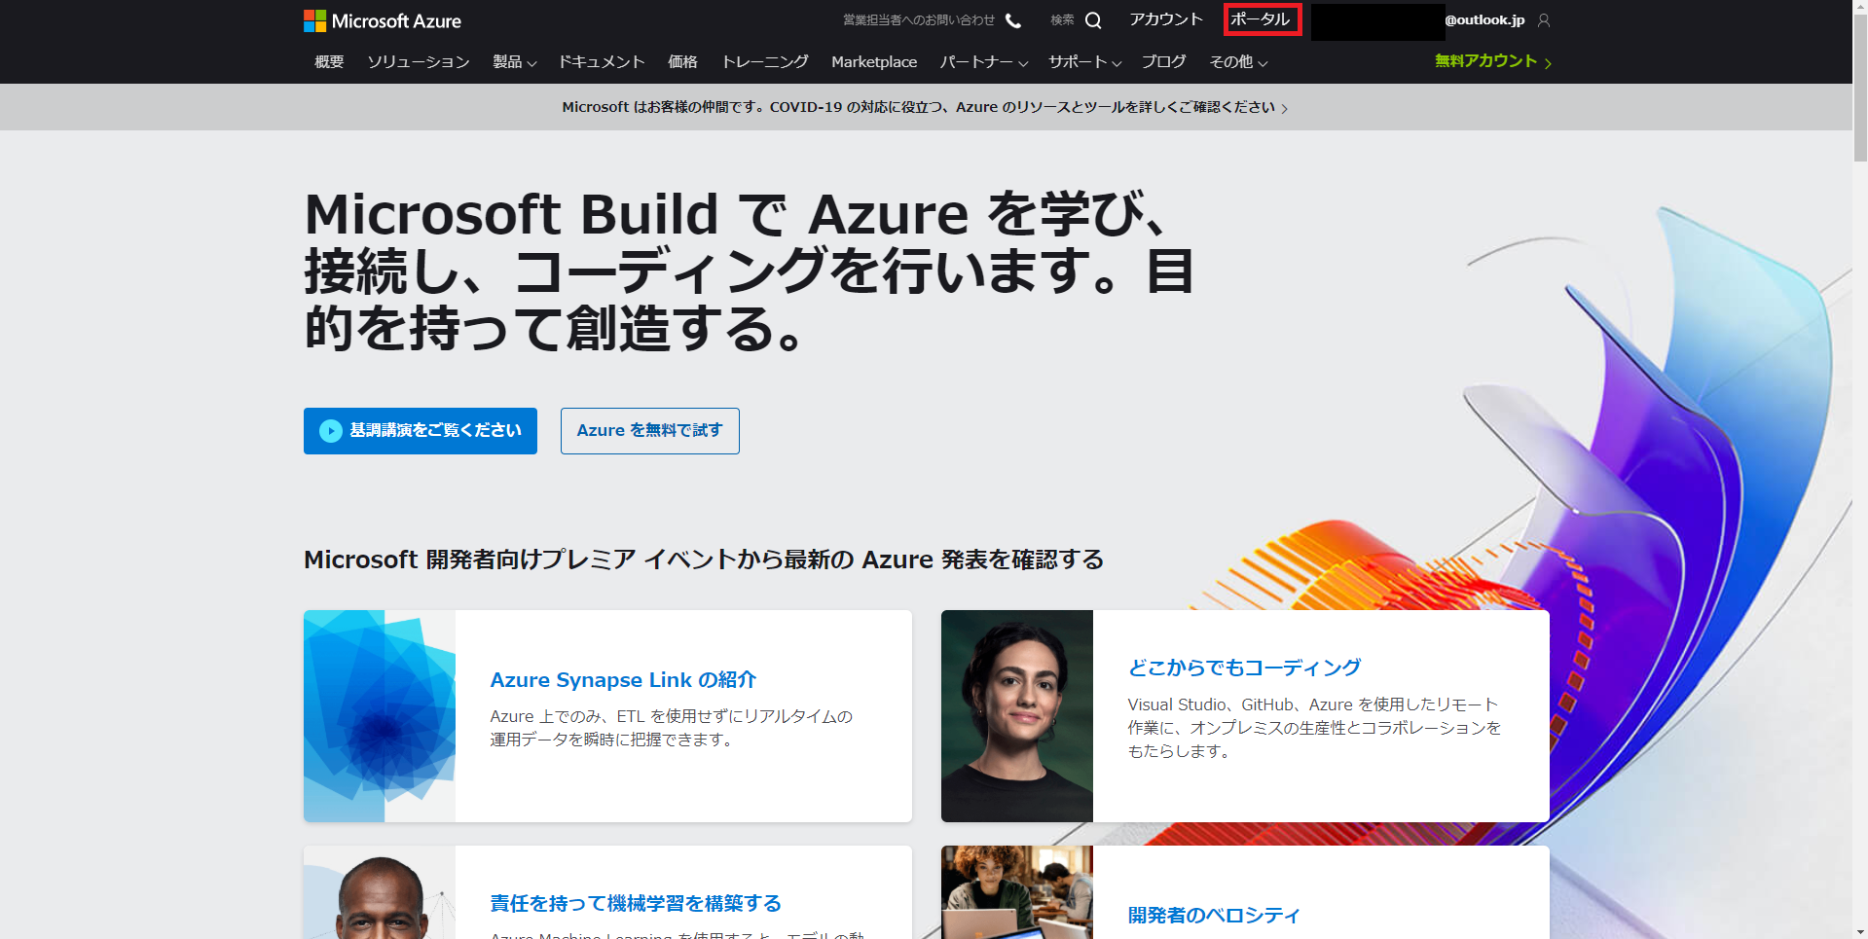Viewport: 1868px width, 939px height.
Task: Open the 概要 menu item
Action: pos(329,62)
